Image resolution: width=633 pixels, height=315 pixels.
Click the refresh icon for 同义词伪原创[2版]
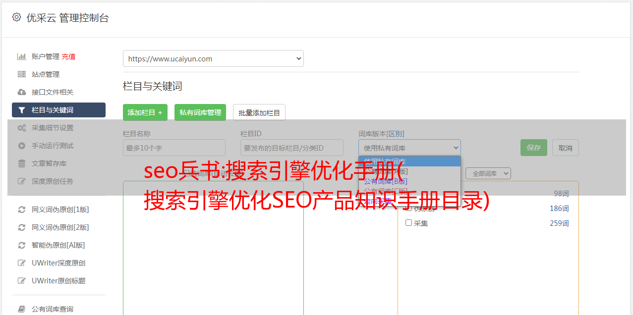21,227
